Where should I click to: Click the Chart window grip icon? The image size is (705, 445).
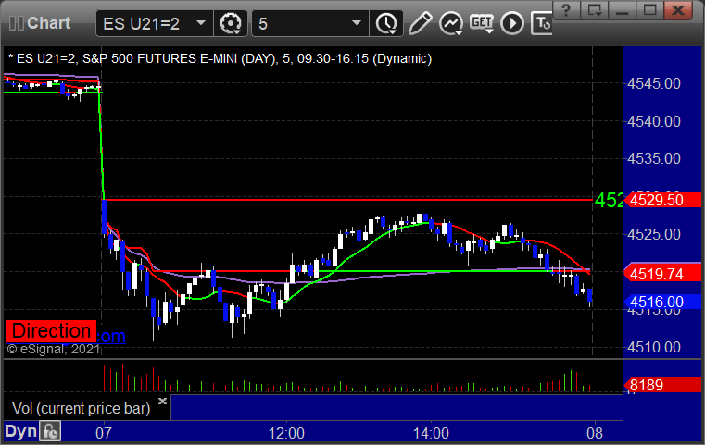point(16,23)
